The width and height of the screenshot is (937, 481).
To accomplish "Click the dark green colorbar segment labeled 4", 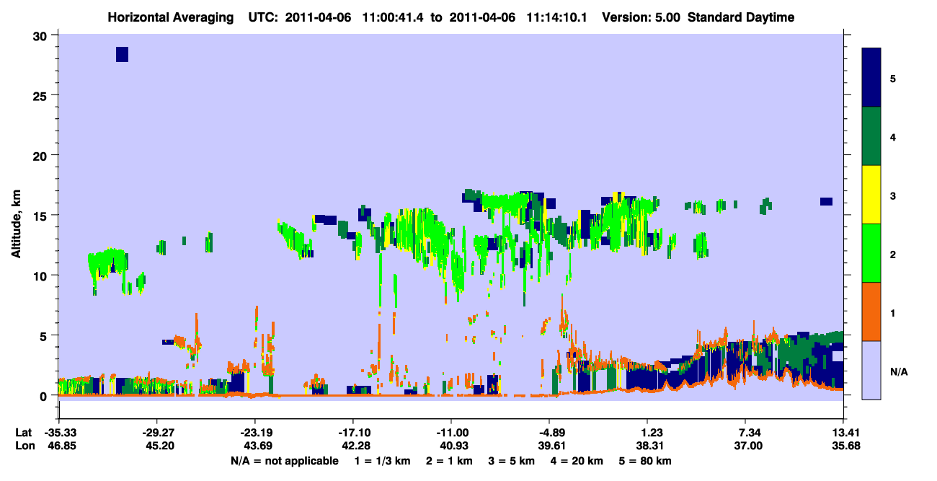I will pos(871,136).
